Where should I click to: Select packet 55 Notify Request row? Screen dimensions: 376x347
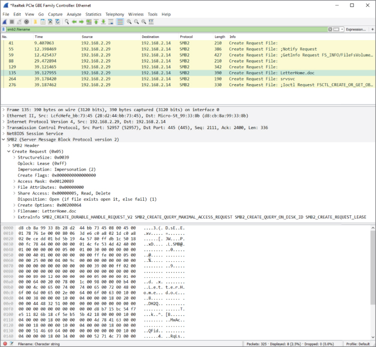(x=188, y=49)
